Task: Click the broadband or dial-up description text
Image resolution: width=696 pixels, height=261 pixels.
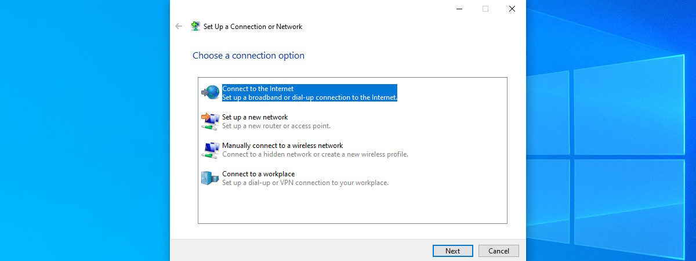Action: point(310,97)
